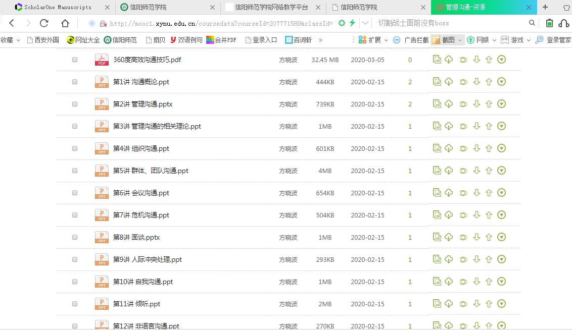
Task: Tick the checkbox for 第5讲 群体、团队沟通.ppt
Action: [x=74, y=170]
